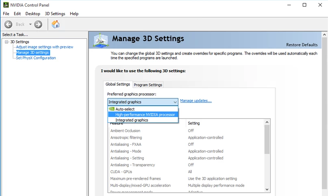Select the Antialiasing - Setting row
The image size is (328, 196).
(x=186, y=158)
